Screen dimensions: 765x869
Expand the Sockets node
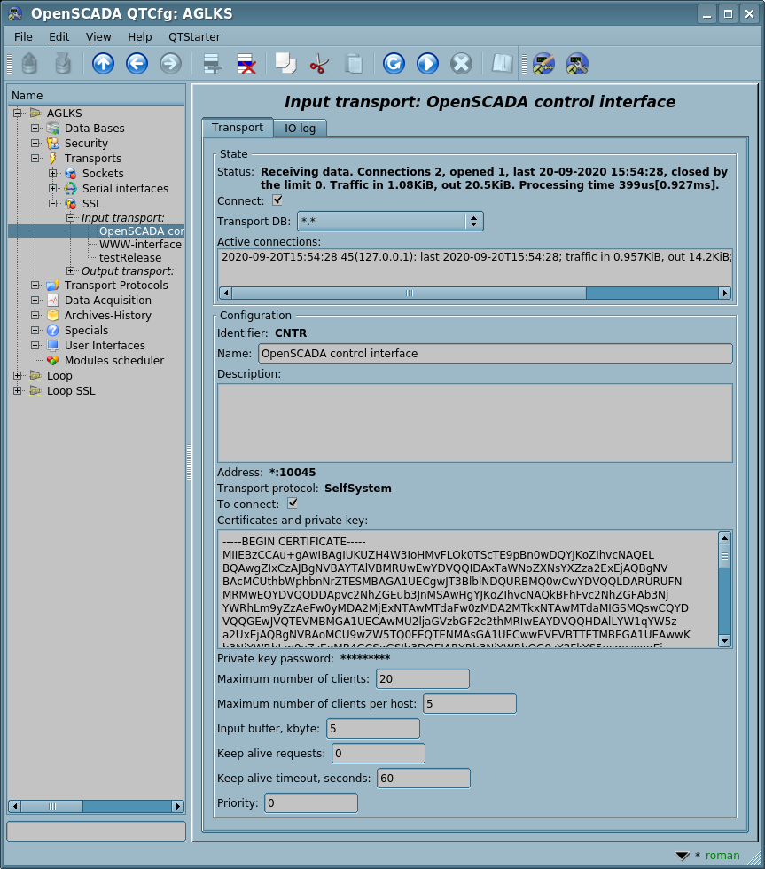click(53, 173)
